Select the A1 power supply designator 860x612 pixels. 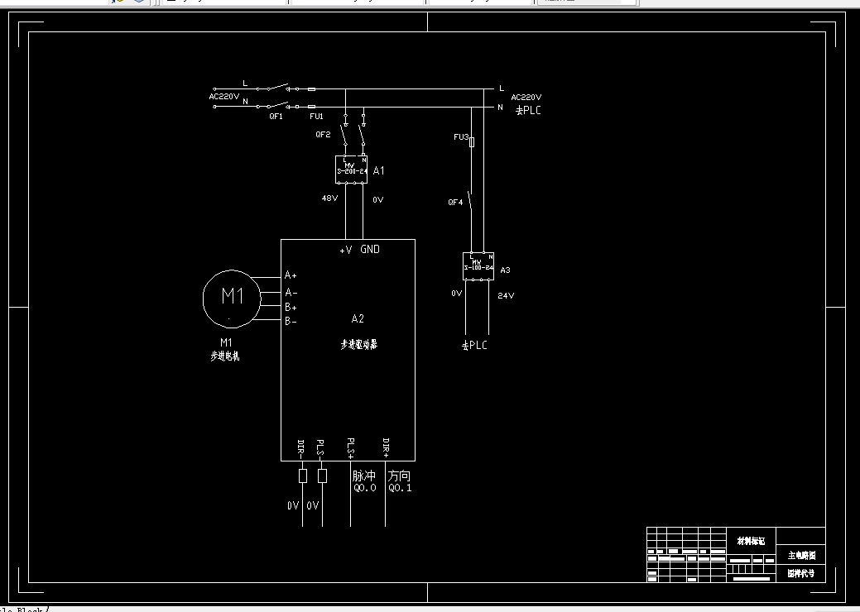point(378,171)
